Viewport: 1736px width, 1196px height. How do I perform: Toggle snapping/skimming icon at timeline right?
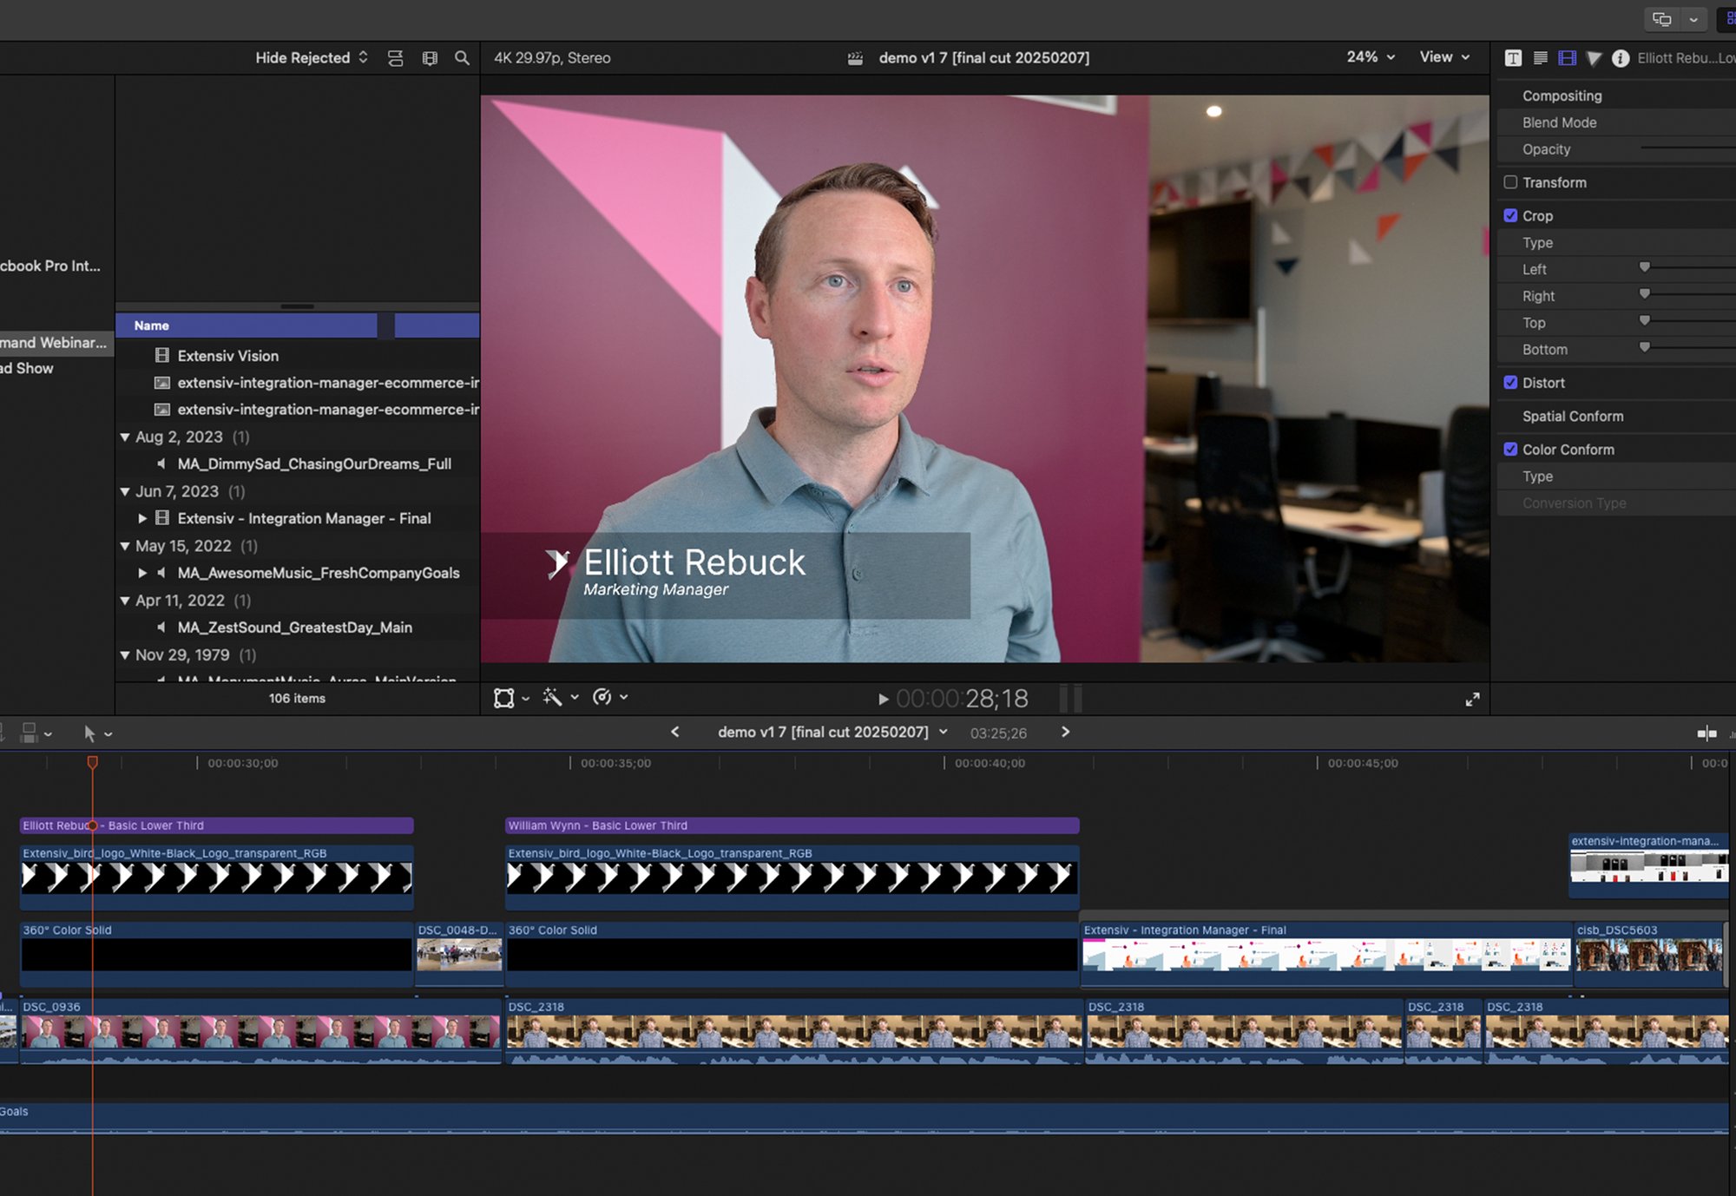pyautogui.click(x=1706, y=733)
